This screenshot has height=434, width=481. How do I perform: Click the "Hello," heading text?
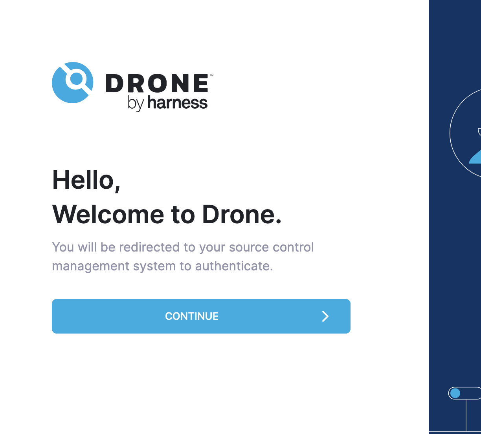click(86, 180)
